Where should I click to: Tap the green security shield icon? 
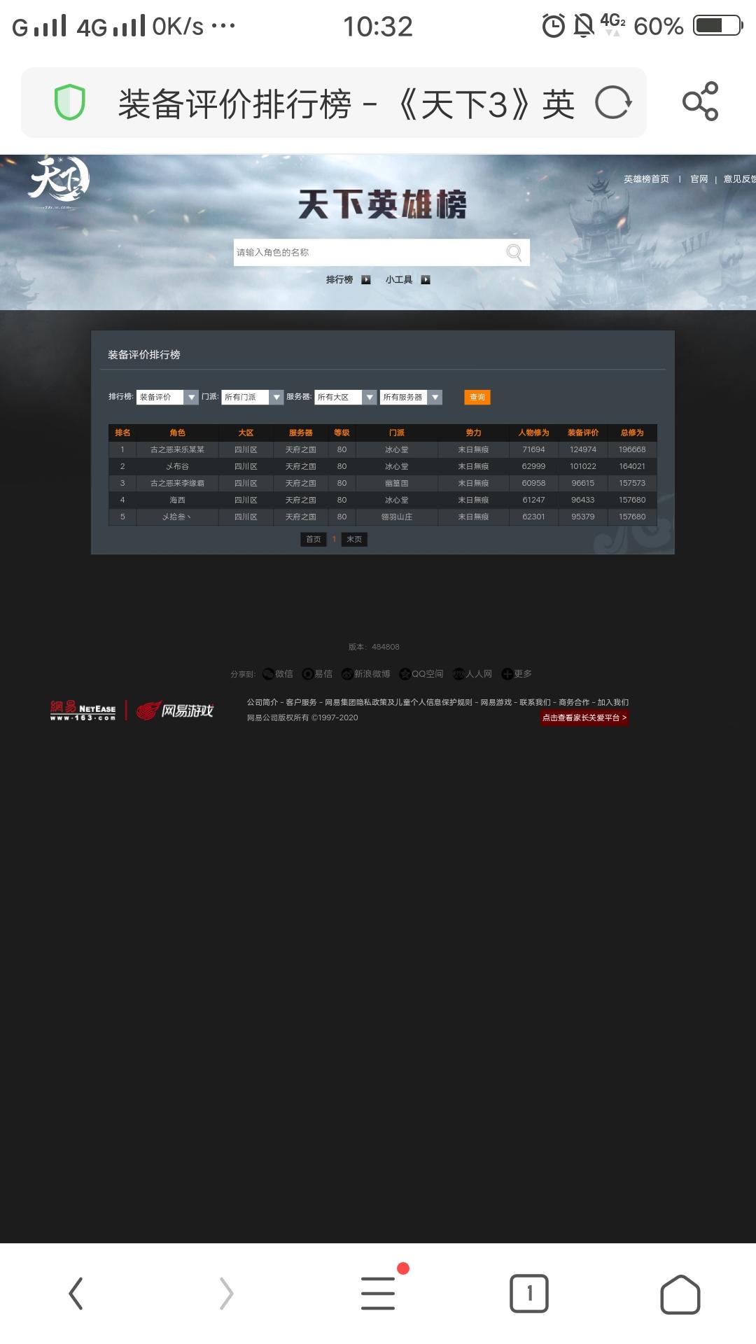tap(70, 102)
